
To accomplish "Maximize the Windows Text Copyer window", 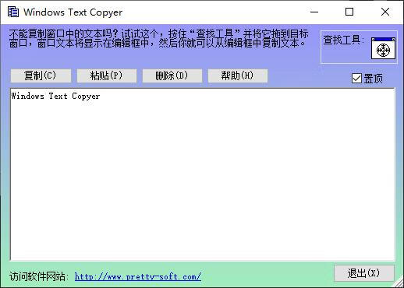I will (x=349, y=12).
